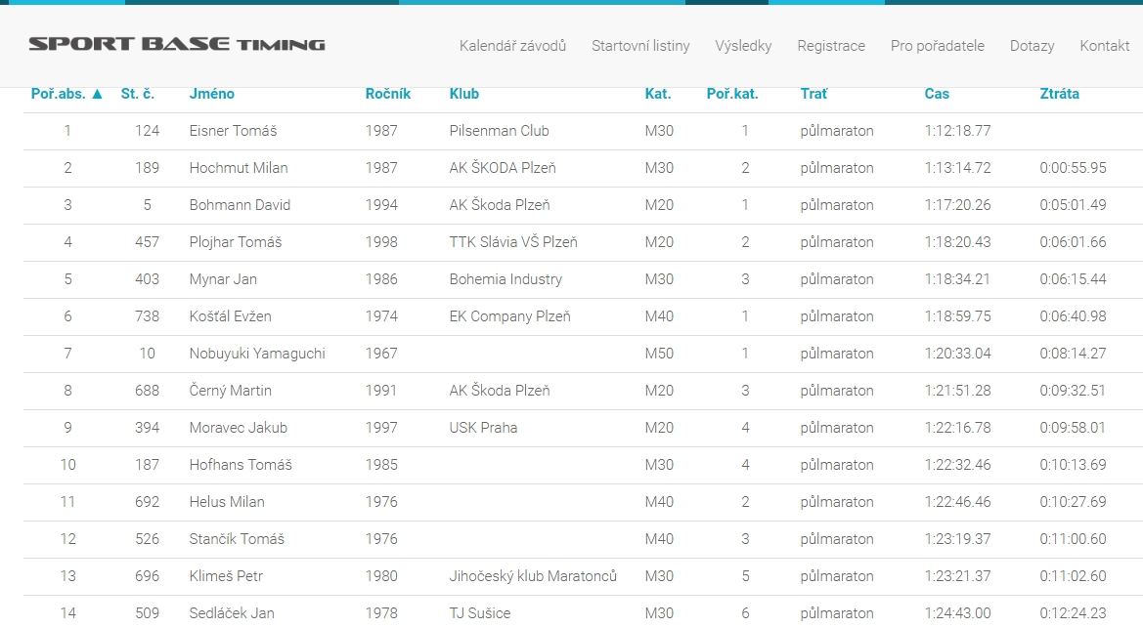This screenshot has width=1143, height=628.
Task: Click the time 1:24:43.00
Action: (x=958, y=614)
